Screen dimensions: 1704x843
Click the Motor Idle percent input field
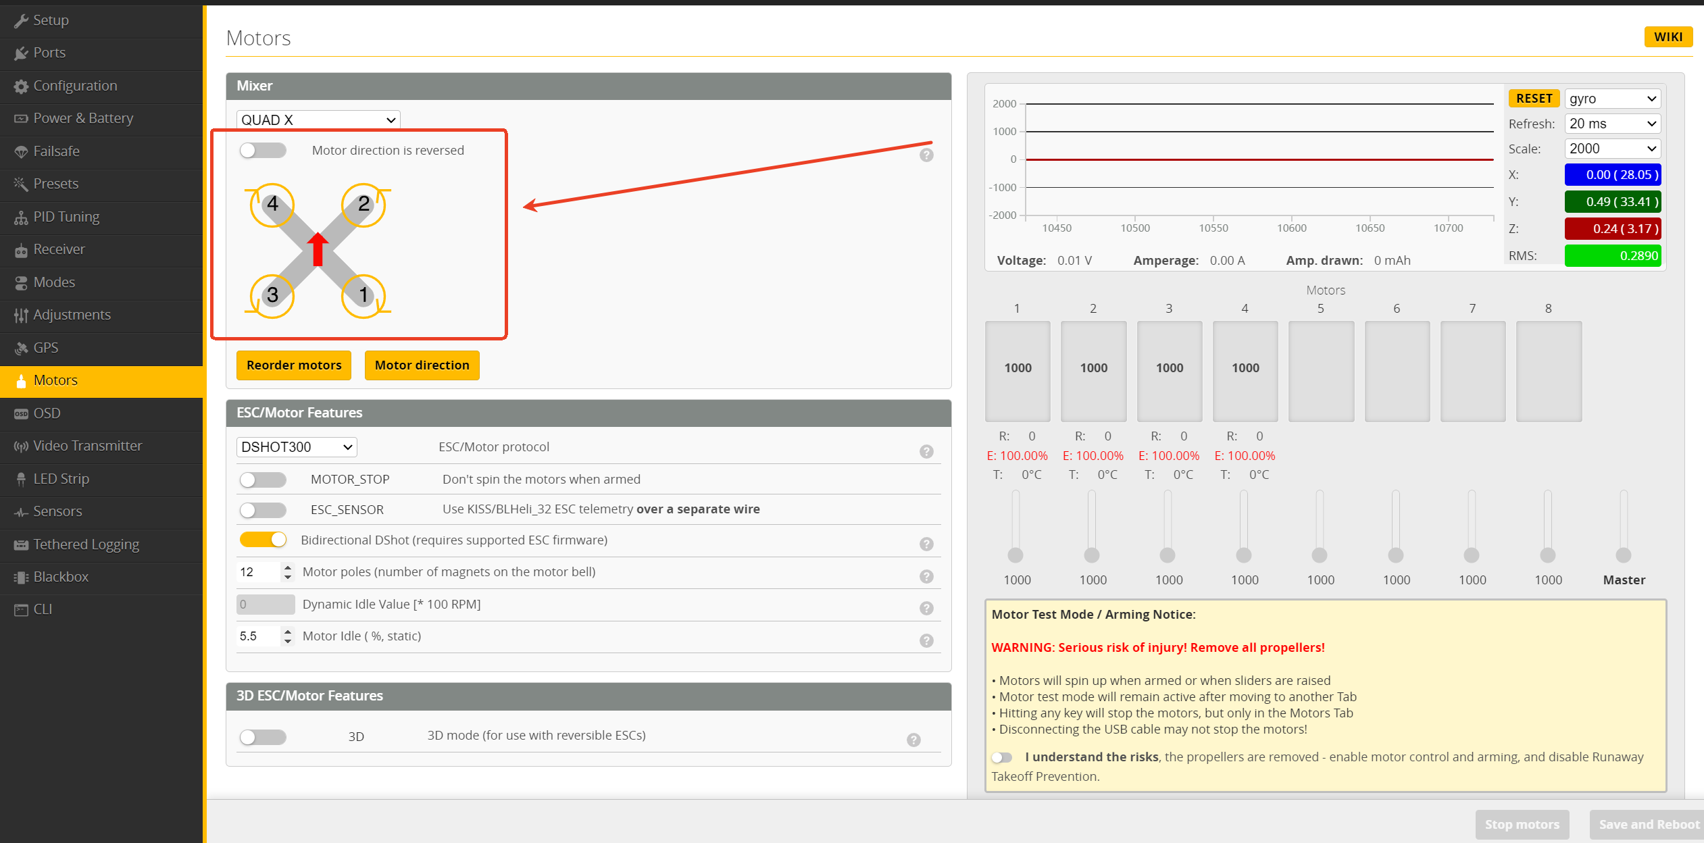coord(258,636)
